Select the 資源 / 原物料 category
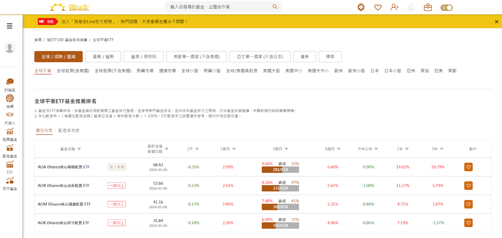 (x=144, y=57)
